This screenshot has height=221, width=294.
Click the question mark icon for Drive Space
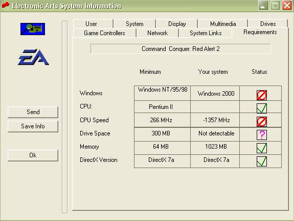point(262,135)
